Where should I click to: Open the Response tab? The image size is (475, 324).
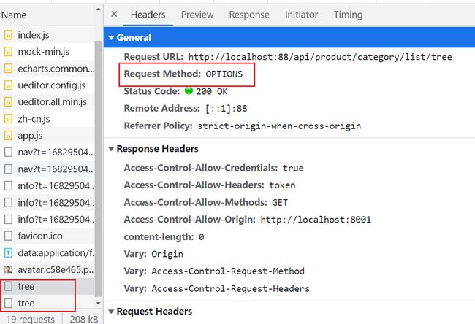tap(248, 15)
